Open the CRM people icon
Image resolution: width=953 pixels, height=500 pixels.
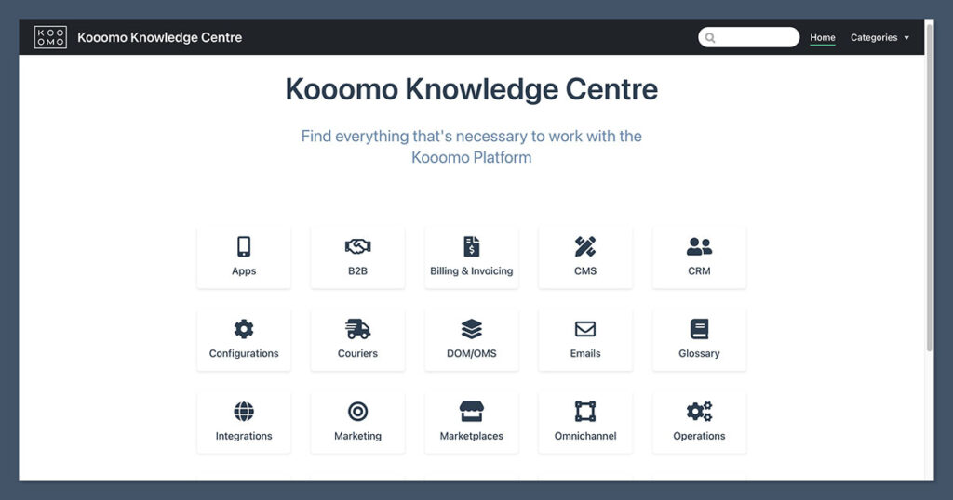point(699,246)
